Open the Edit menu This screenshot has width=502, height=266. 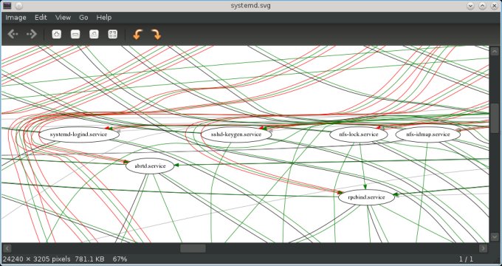41,18
